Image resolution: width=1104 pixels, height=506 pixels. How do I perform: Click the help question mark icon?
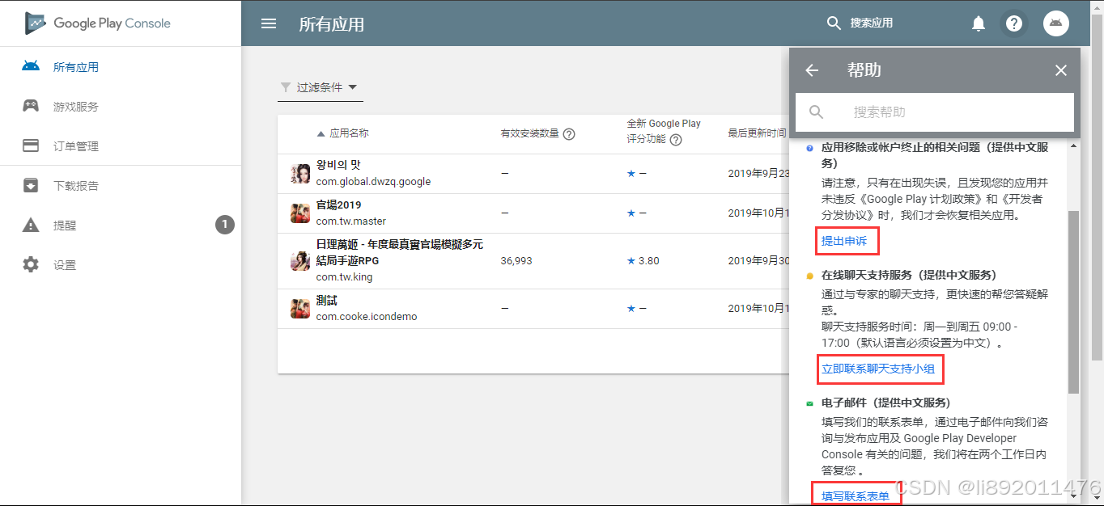coord(1014,23)
